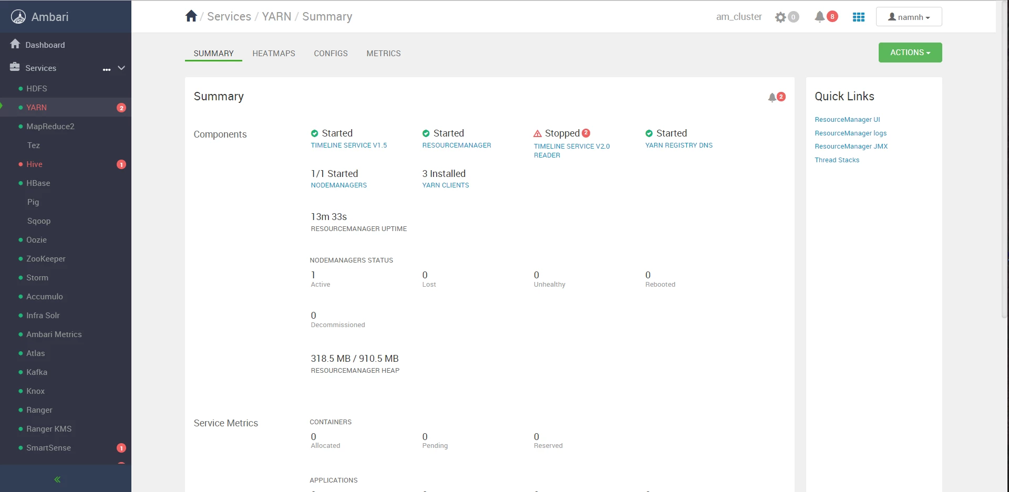
Task: Select HBase in the services sidebar
Action: pos(38,183)
